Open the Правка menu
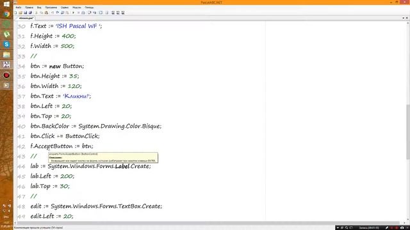 pyautogui.click(x=29, y=8)
